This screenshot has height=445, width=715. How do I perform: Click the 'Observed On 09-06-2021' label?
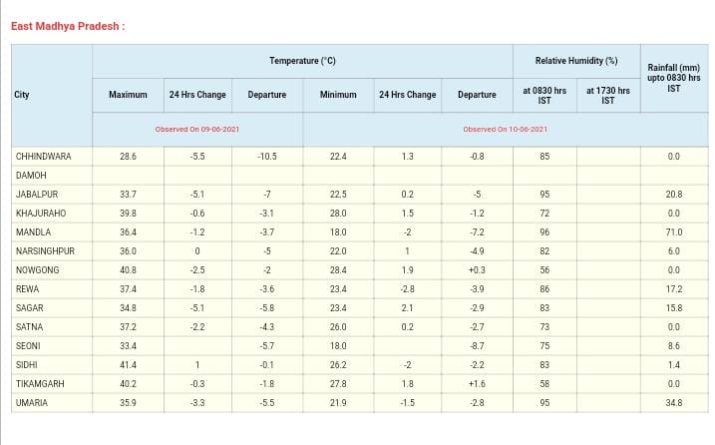(196, 130)
